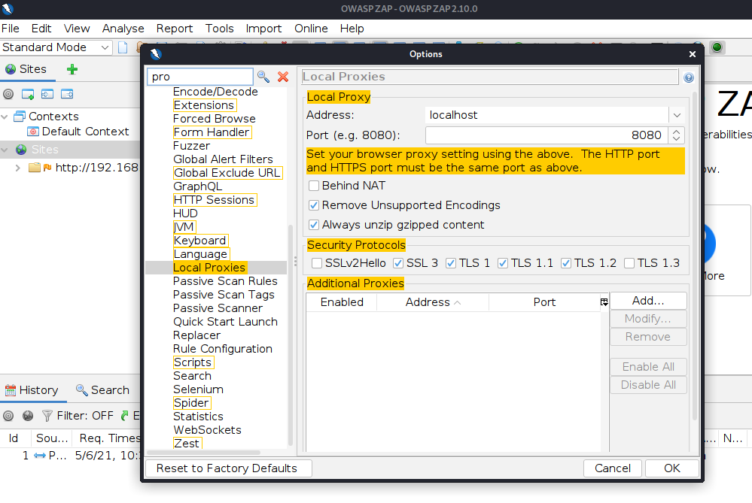Viewport: 752px width, 503px height.
Task: Click the options search input field
Action: tap(199, 77)
